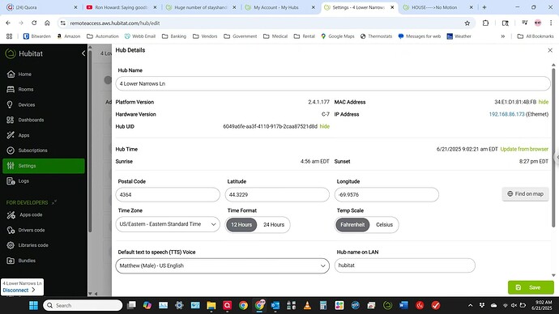Viewport: 559px width, 314px height.
Task: Bookmark this page with star icon
Action: (467, 23)
